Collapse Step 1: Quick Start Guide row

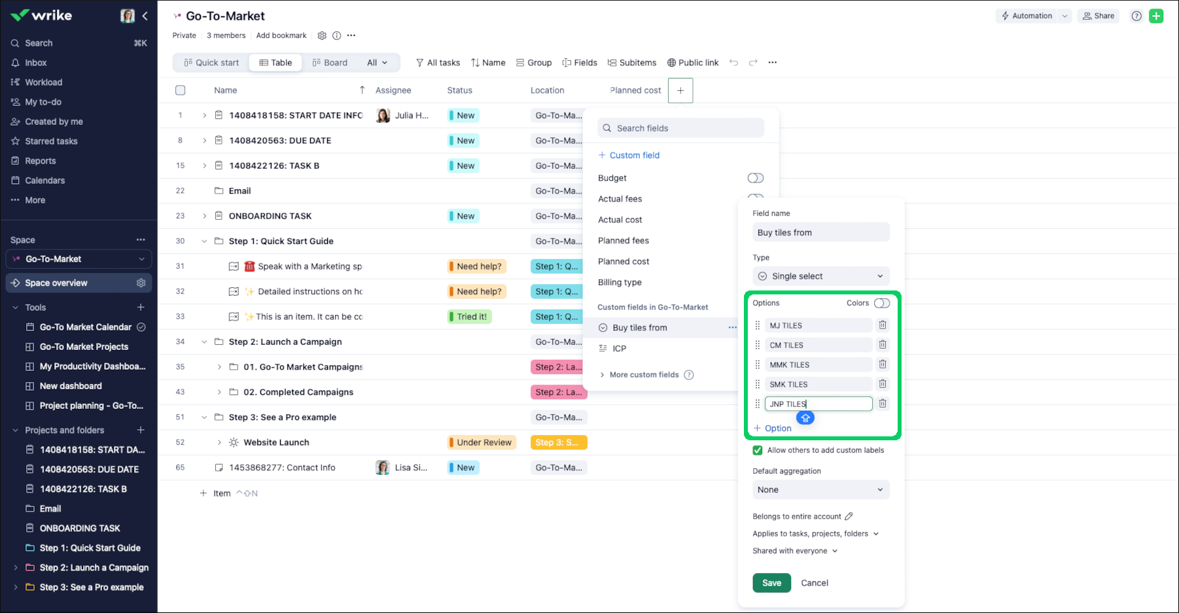pyautogui.click(x=204, y=241)
